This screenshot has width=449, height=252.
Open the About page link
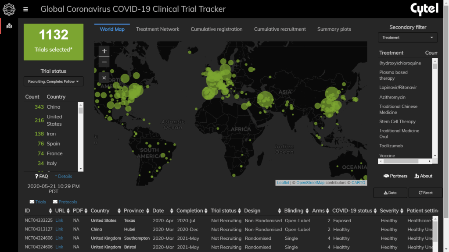pos(423,176)
